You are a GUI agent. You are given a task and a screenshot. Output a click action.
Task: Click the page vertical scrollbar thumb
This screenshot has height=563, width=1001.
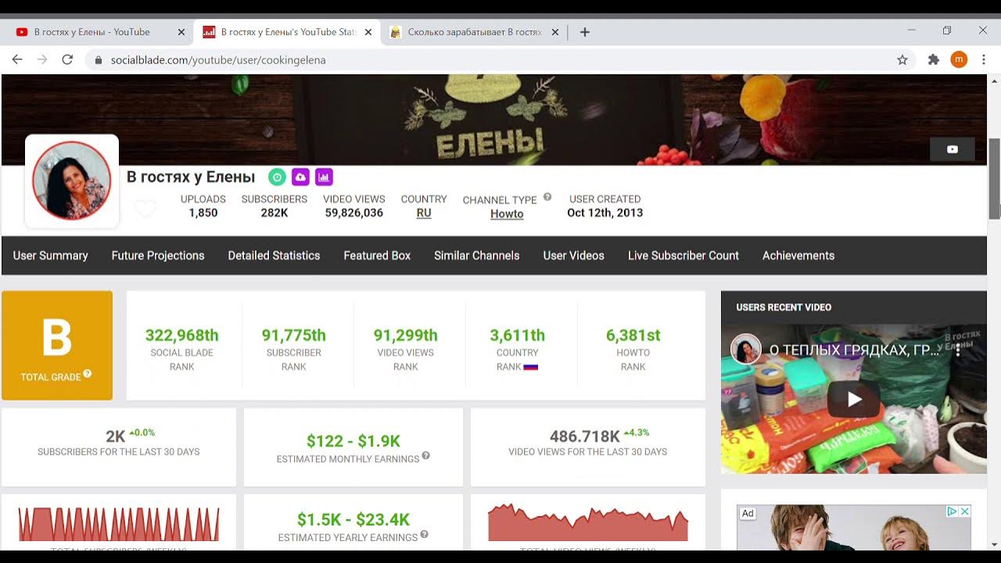click(x=994, y=178)
